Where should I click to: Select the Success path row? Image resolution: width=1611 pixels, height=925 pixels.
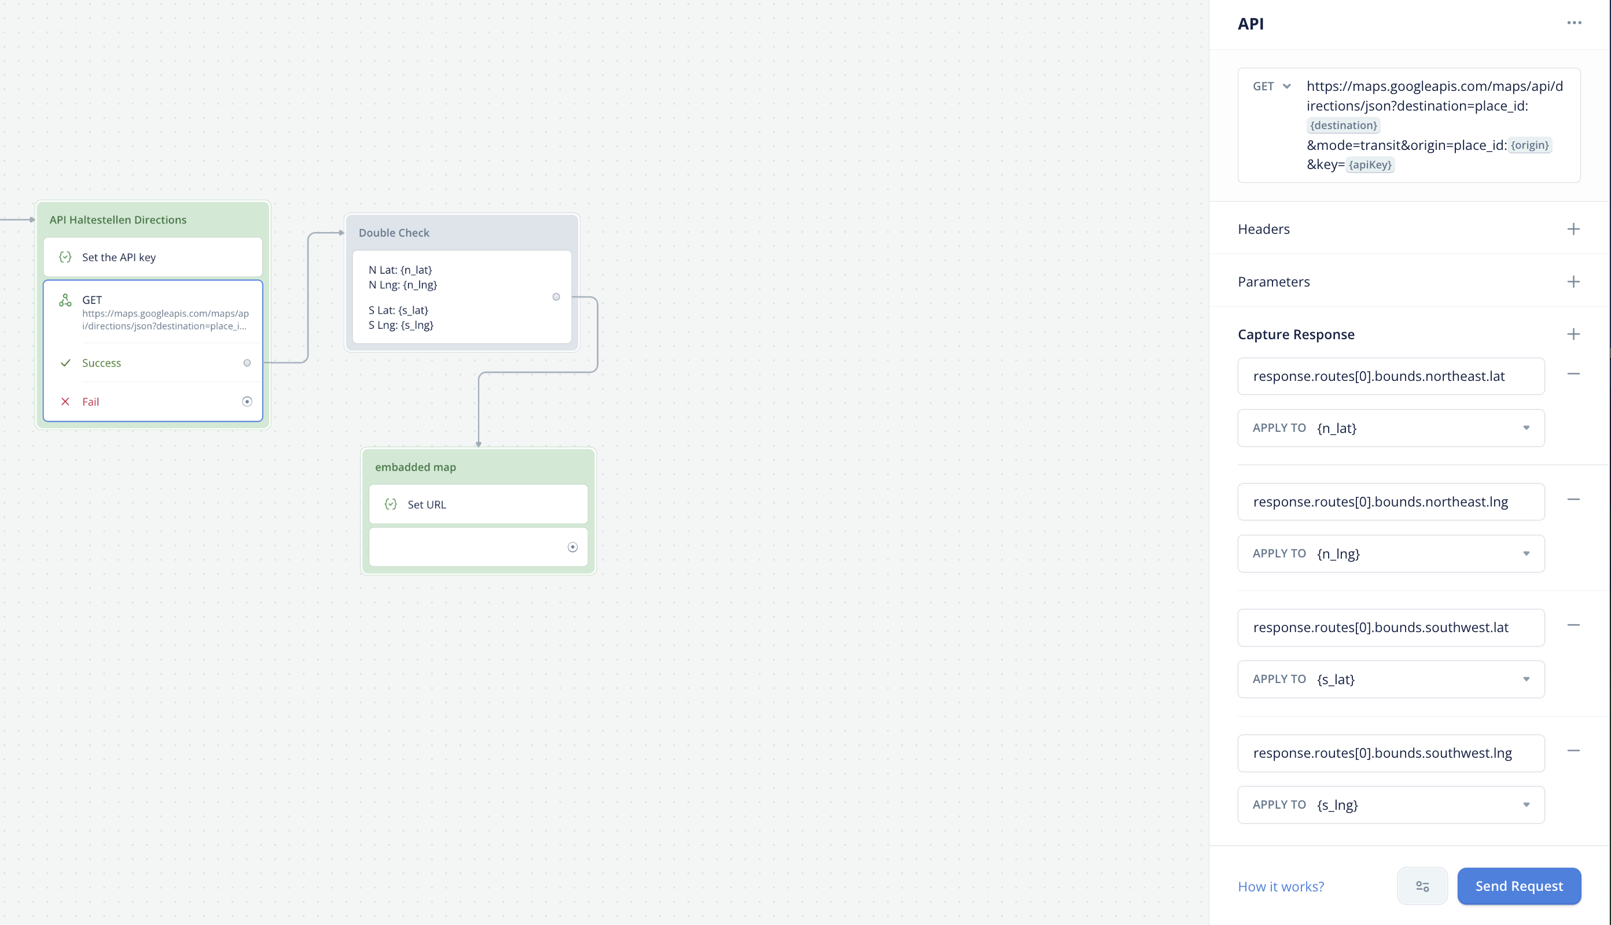pyautogui.click(x=152, y=363)
